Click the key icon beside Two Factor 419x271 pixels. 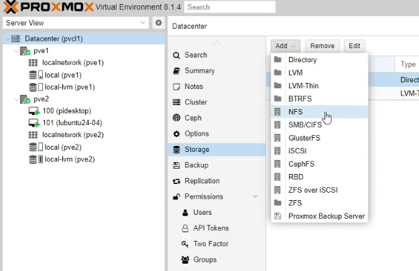click(x=185, y=244)
